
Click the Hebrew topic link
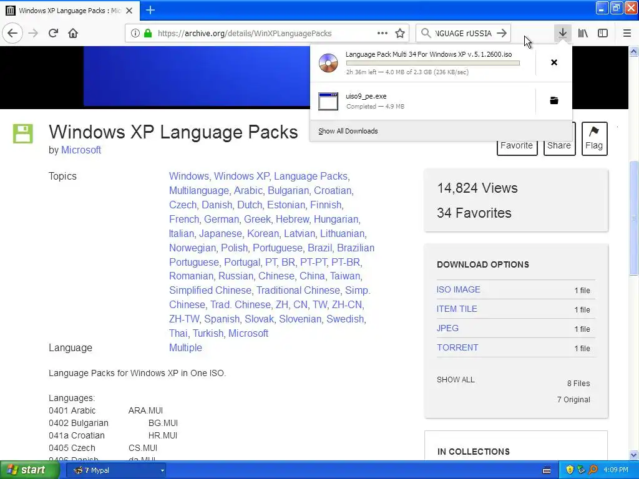292,219
